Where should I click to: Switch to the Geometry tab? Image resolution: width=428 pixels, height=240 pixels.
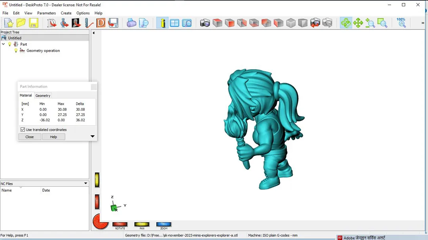point(43,96)
